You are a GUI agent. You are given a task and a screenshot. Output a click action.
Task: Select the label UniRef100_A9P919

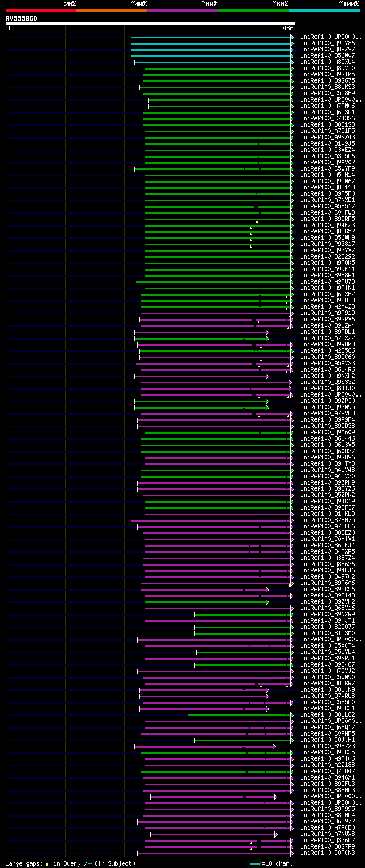tap(327, 313)
